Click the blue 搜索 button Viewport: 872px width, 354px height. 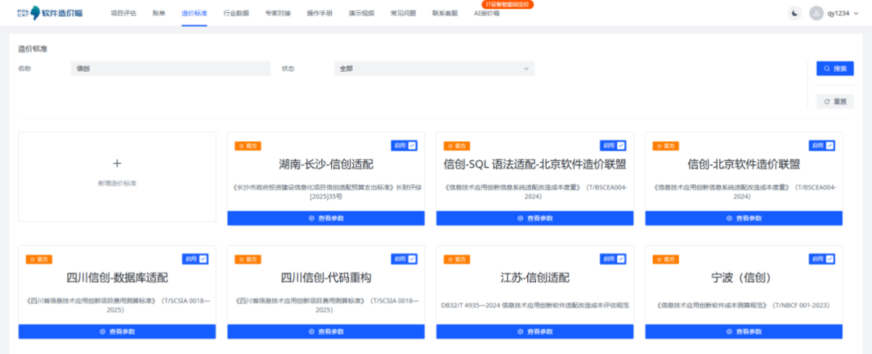click(835, 69)
